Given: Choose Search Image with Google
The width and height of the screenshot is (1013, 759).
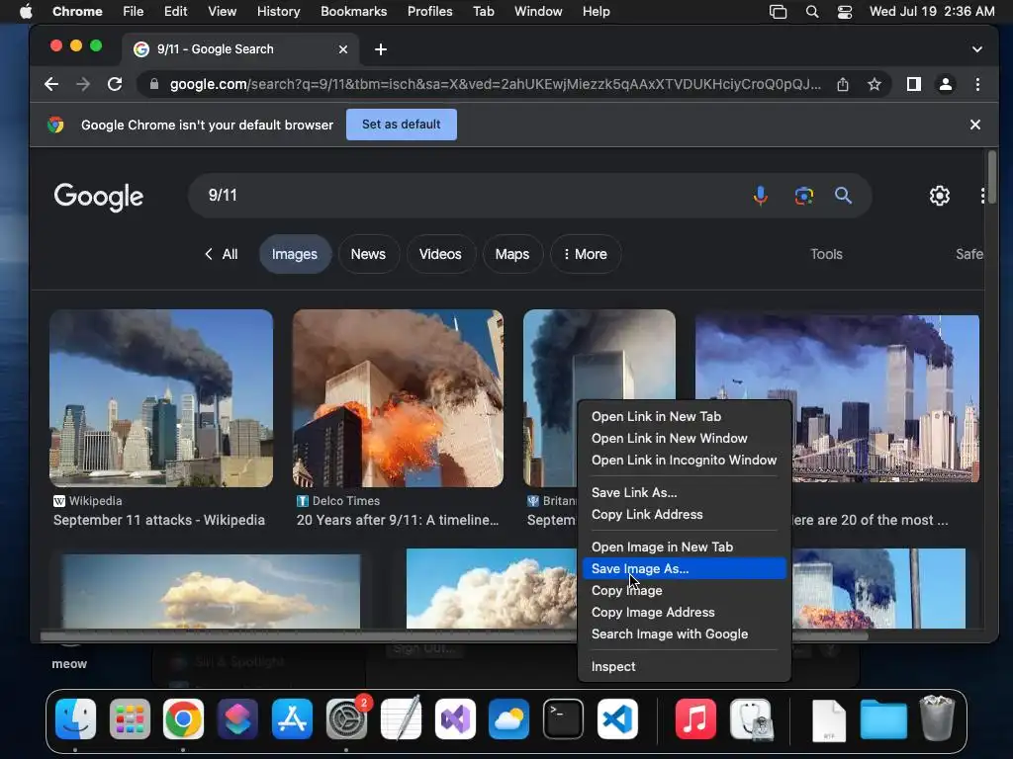Looking at the screenshot, I should 685,634.
